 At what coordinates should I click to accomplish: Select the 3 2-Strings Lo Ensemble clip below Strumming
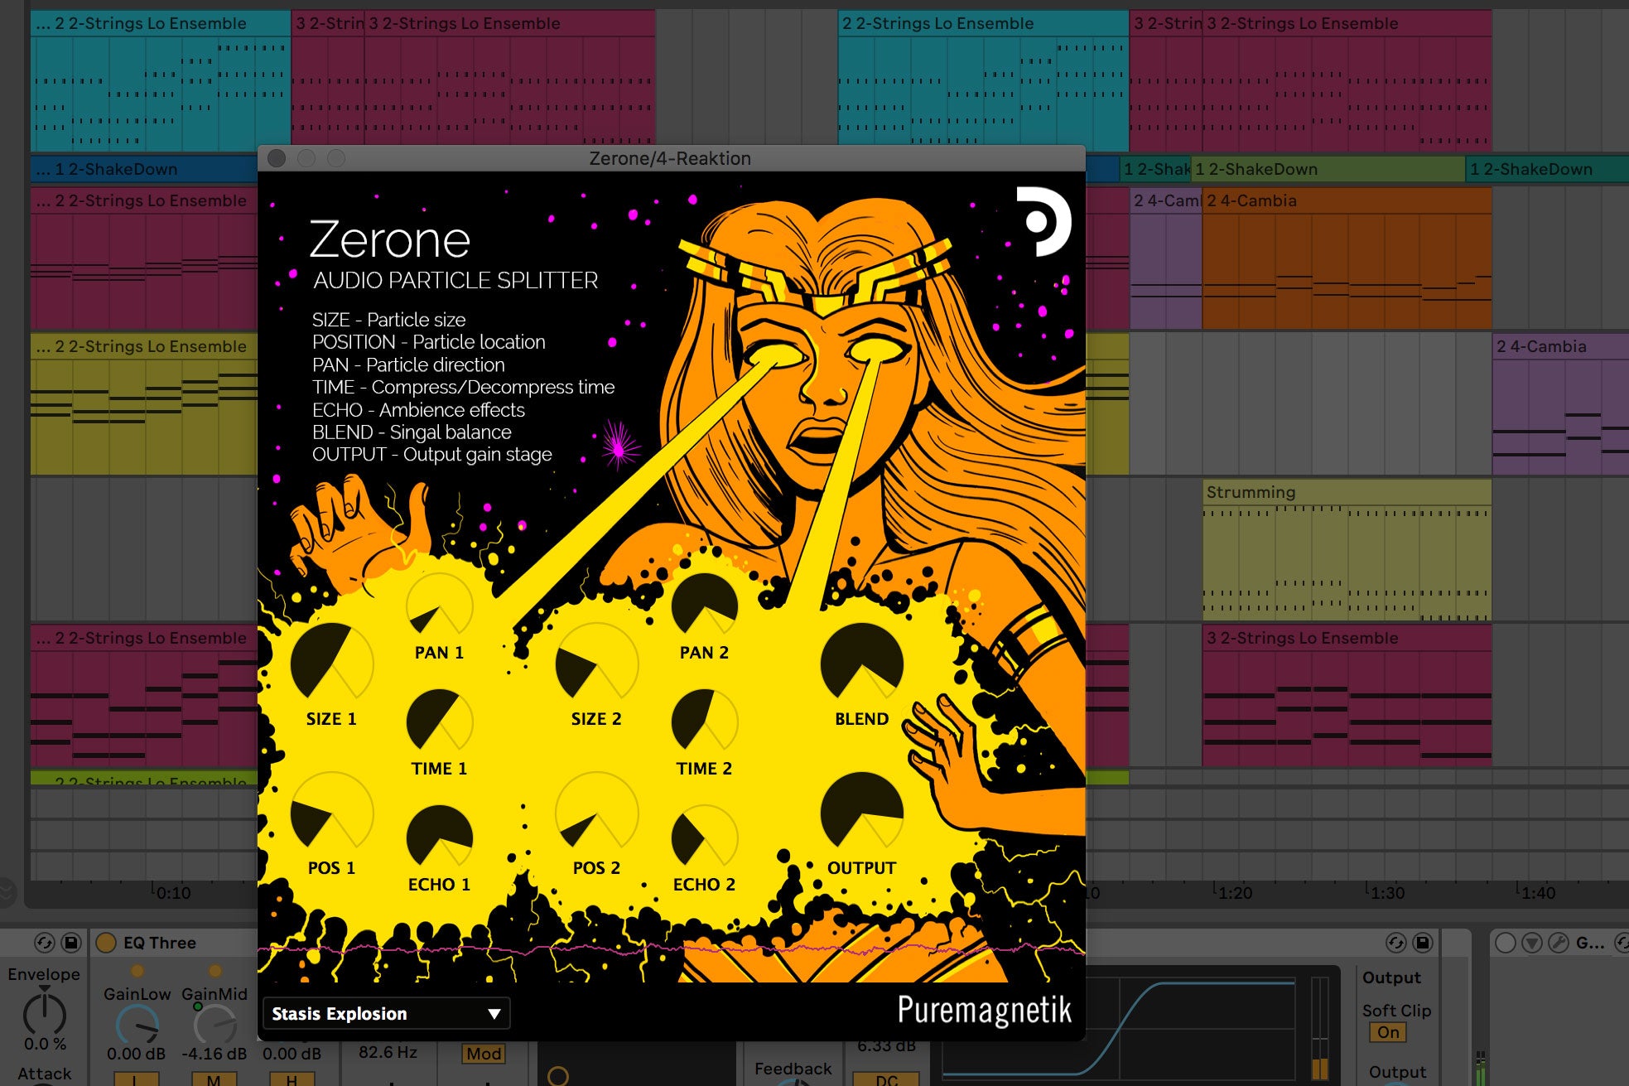1347,696
